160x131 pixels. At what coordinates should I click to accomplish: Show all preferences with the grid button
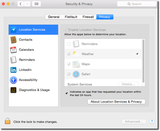click(37, 4)
